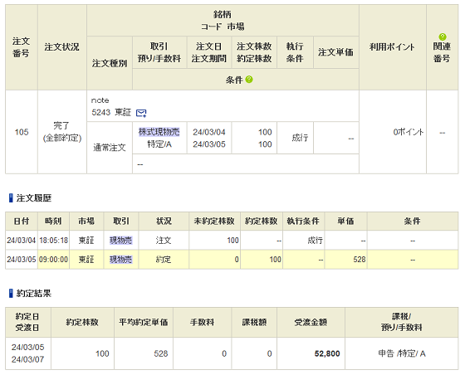Click the 平均約定単価 column header
The image size is (465, 375).
click(x=144, y=322)
